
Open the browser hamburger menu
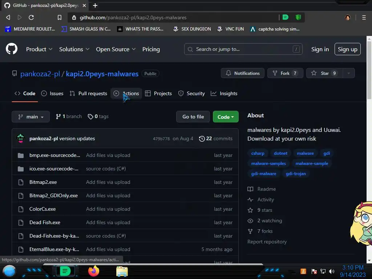(x=364, y=17)
